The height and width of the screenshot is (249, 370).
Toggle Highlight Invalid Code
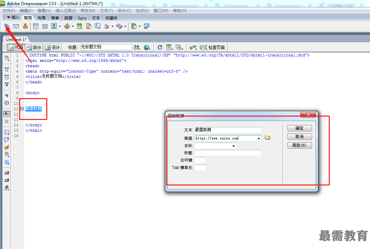click(x=7, y=121)
